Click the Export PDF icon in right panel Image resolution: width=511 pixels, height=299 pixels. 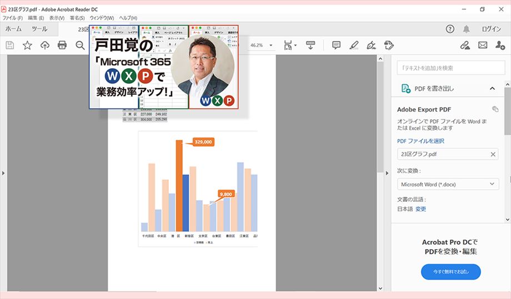[x=405, y=89]
